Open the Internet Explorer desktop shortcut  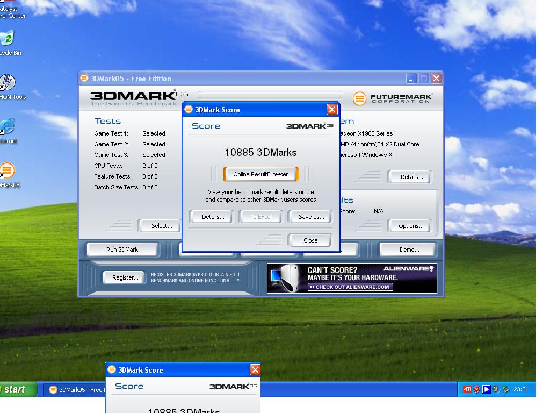click(7, 127)
